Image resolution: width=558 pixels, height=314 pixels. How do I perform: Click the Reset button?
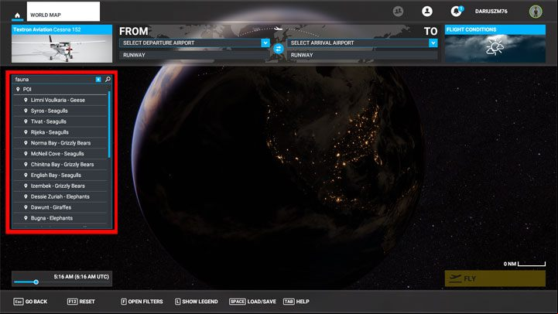click(81, 302)
